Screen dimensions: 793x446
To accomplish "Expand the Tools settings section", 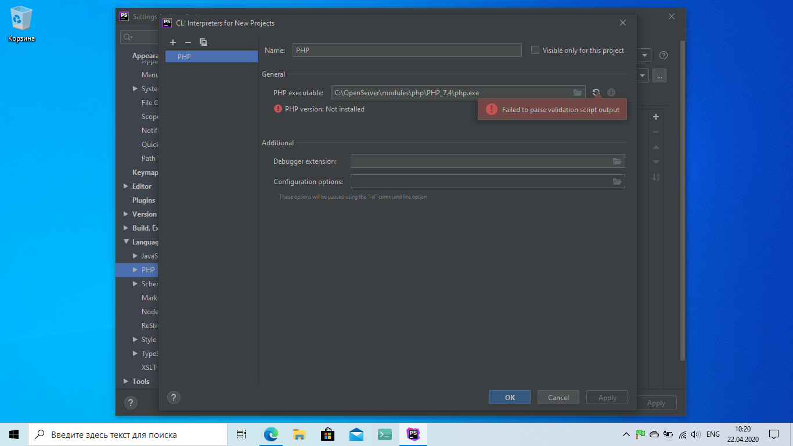I will tap(127, 382).
